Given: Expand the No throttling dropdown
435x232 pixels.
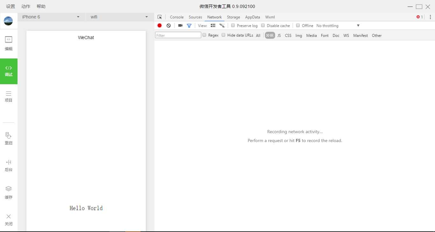Looking at the screenshot, I should point(338,26).
